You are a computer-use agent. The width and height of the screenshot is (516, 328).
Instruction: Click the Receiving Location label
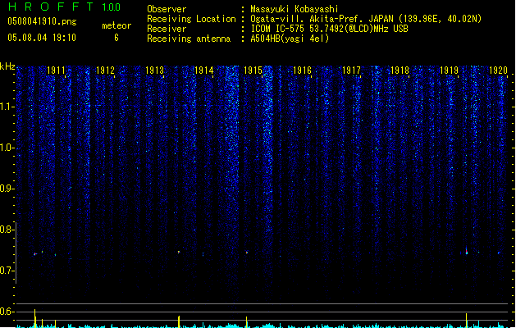click(191, 19)
